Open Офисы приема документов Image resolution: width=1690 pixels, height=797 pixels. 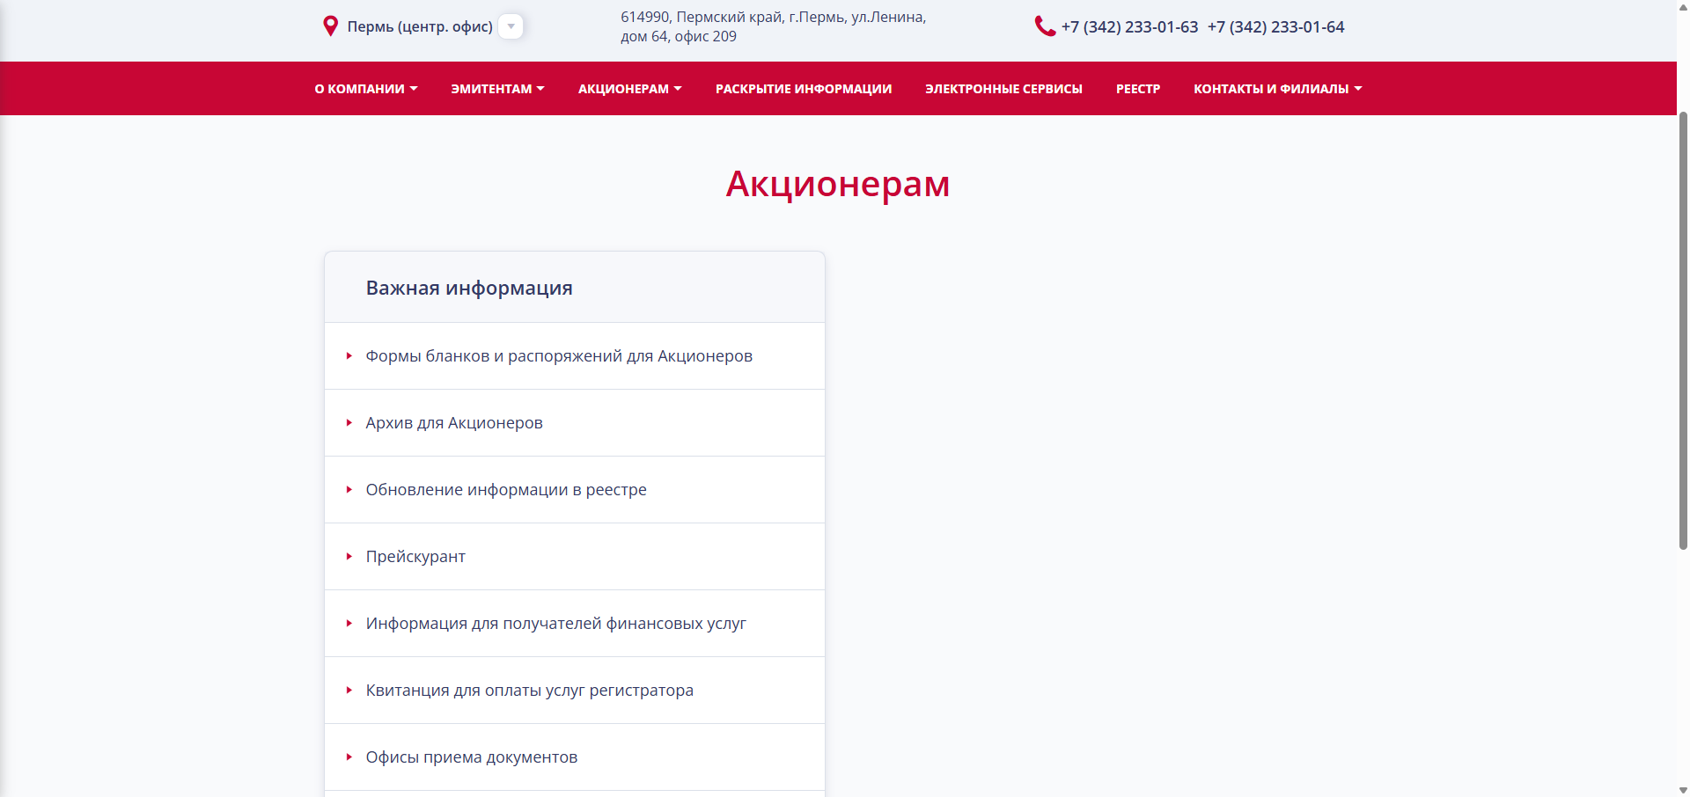tap(472, 757)
